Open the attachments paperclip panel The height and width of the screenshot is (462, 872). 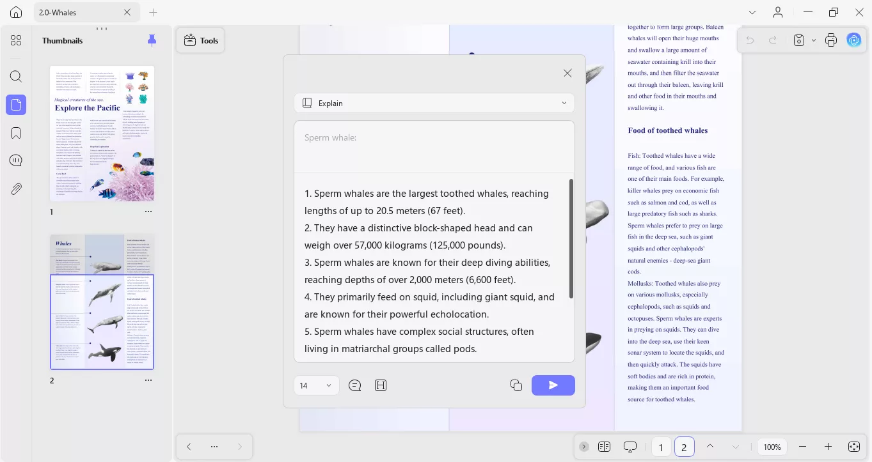pyautogui.click(x=16, y=189)
